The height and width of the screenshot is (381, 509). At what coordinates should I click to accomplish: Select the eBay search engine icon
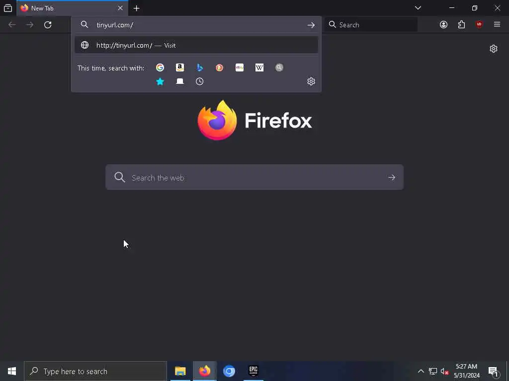click(x=240, y=67)
